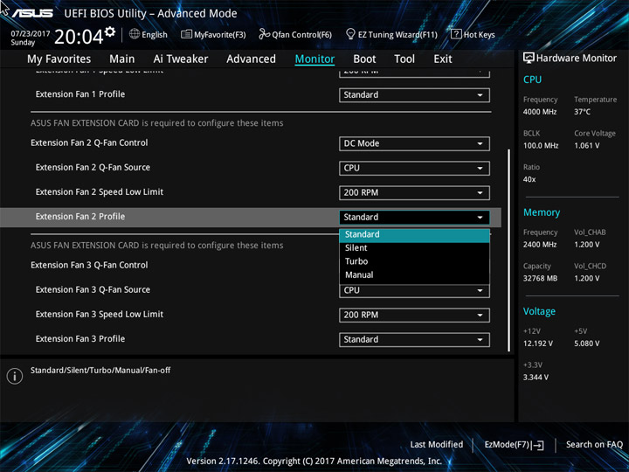Viewport: 629px width, 472px height.
Task: Open Extension Fan 3 Q-Fan Source dropdown
Action: click(x=414, y=290)
